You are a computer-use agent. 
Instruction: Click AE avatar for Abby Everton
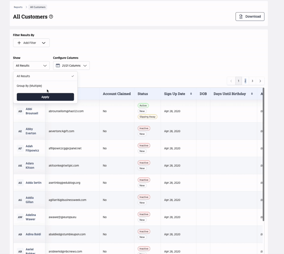(x=20, y=131)
